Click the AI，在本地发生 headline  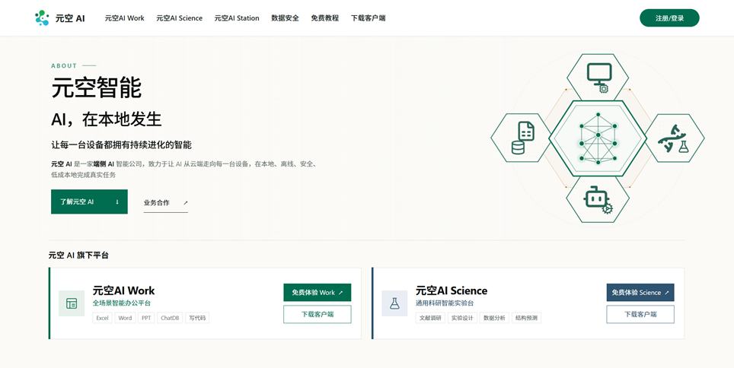(x=107, y=119)
